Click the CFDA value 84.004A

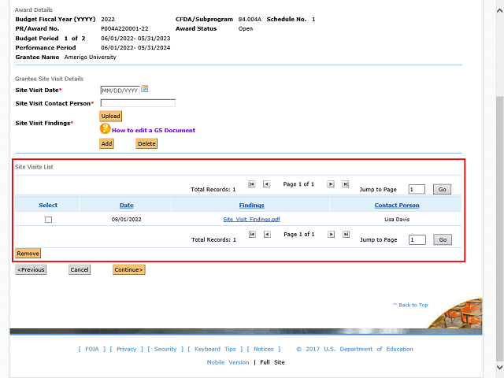[250, 19]
